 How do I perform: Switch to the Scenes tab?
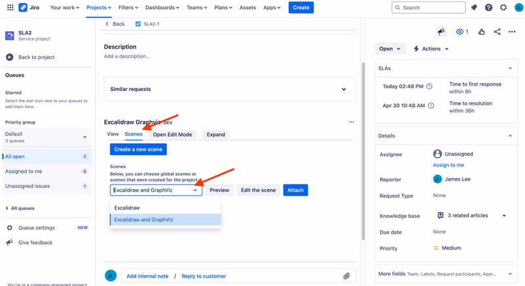tap(134, 134)
